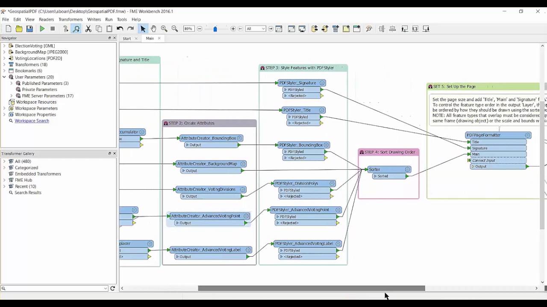
Task: Save the workspace with the disk icon
Action: (x=29, y=29)
